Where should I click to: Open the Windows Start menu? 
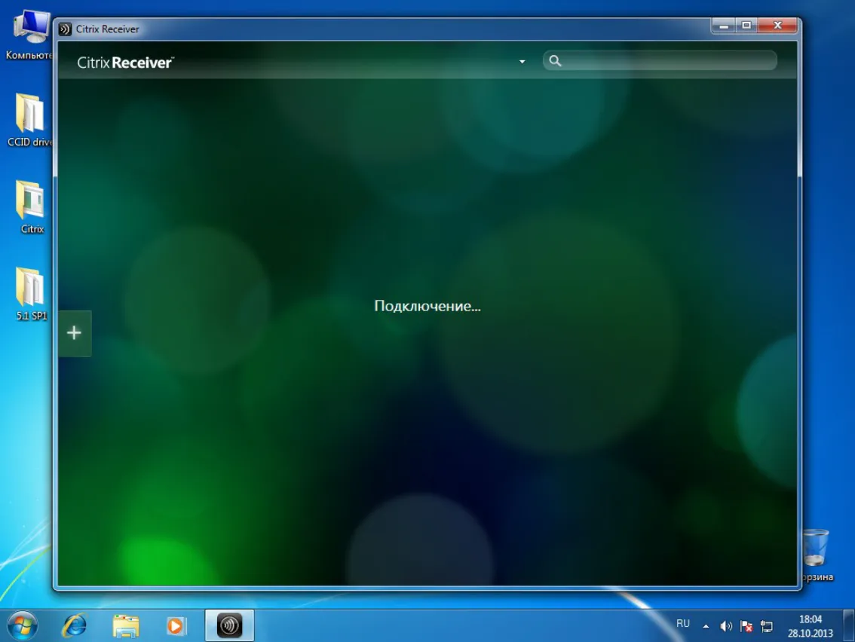click(23, 625)
